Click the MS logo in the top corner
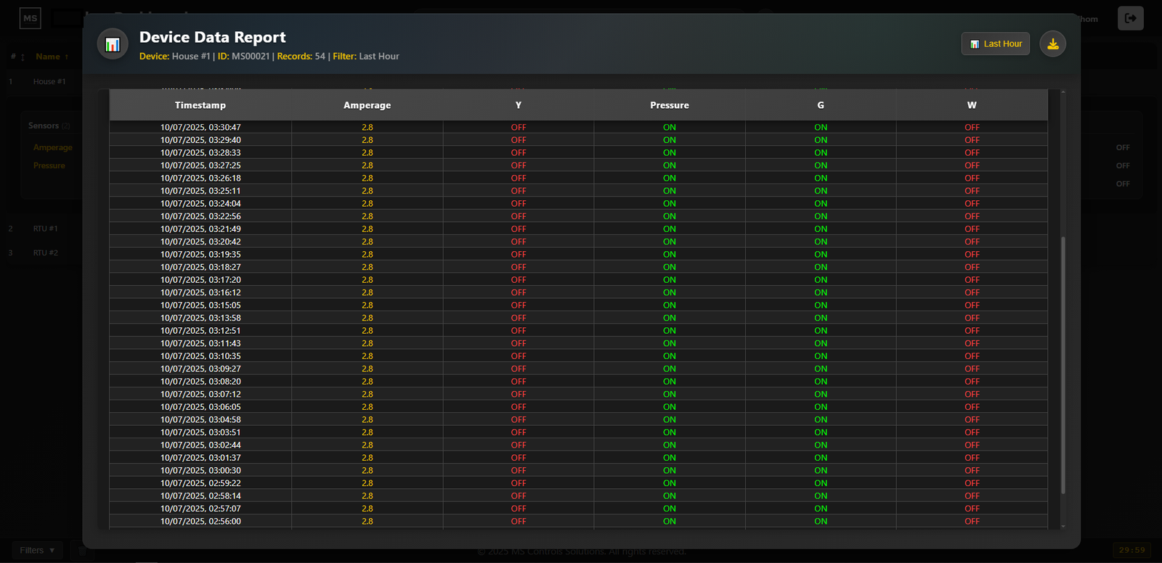The image size is (1162, 563). [x=30, y=18]
